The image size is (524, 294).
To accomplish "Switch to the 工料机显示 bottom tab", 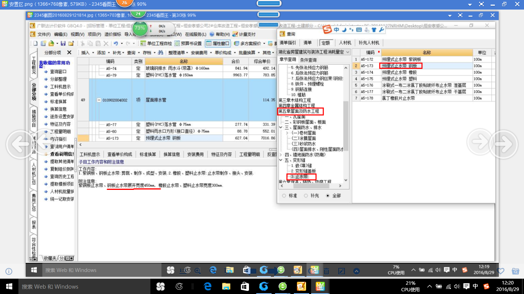I will pyautogui.click(x=90, y=154).
